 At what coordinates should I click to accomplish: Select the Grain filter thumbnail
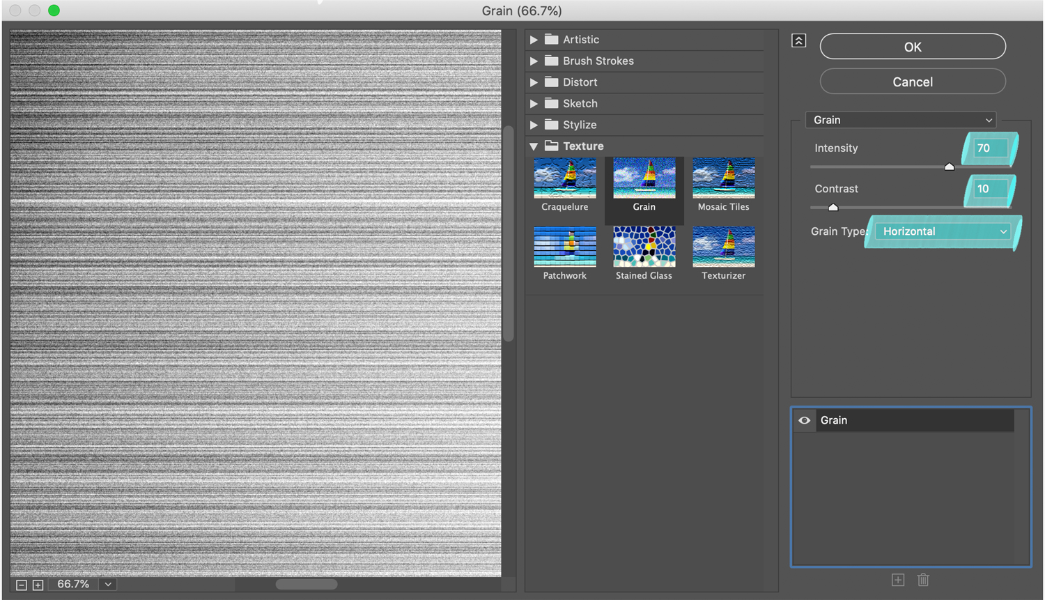coord(644,178)
